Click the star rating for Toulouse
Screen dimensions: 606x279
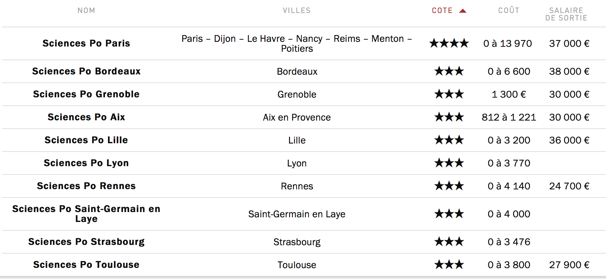coord(449,265)
